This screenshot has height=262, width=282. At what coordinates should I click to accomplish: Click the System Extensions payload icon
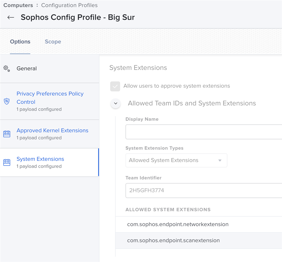[7, 162]
